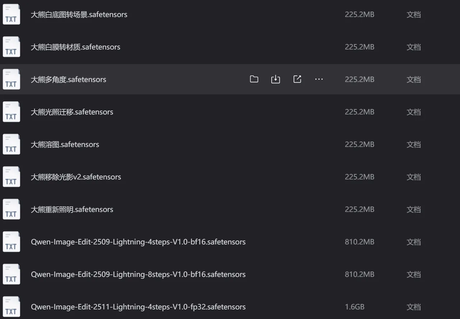Click the file icon of Qwen-Image-Edit-2509-Lightning-4steps file

[x=11, y=242]
